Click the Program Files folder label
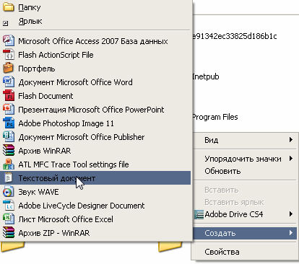Image resolution: width=299 pixels, height=264 pixels. tap(215, 117)
